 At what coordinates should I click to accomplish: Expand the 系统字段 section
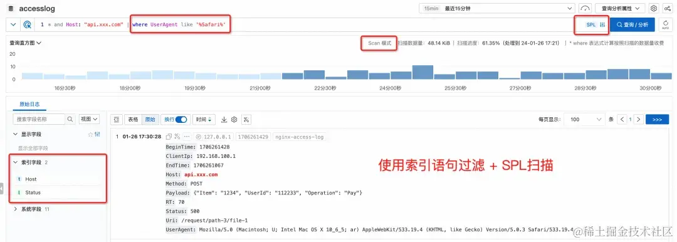pyautogui.click(x=16, y=209)
